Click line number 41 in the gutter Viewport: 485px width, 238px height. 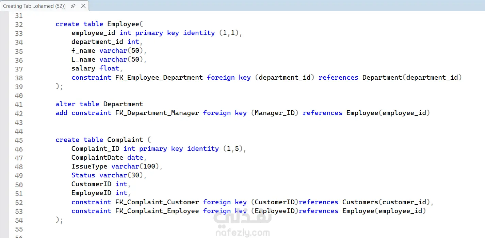(19, 105)
